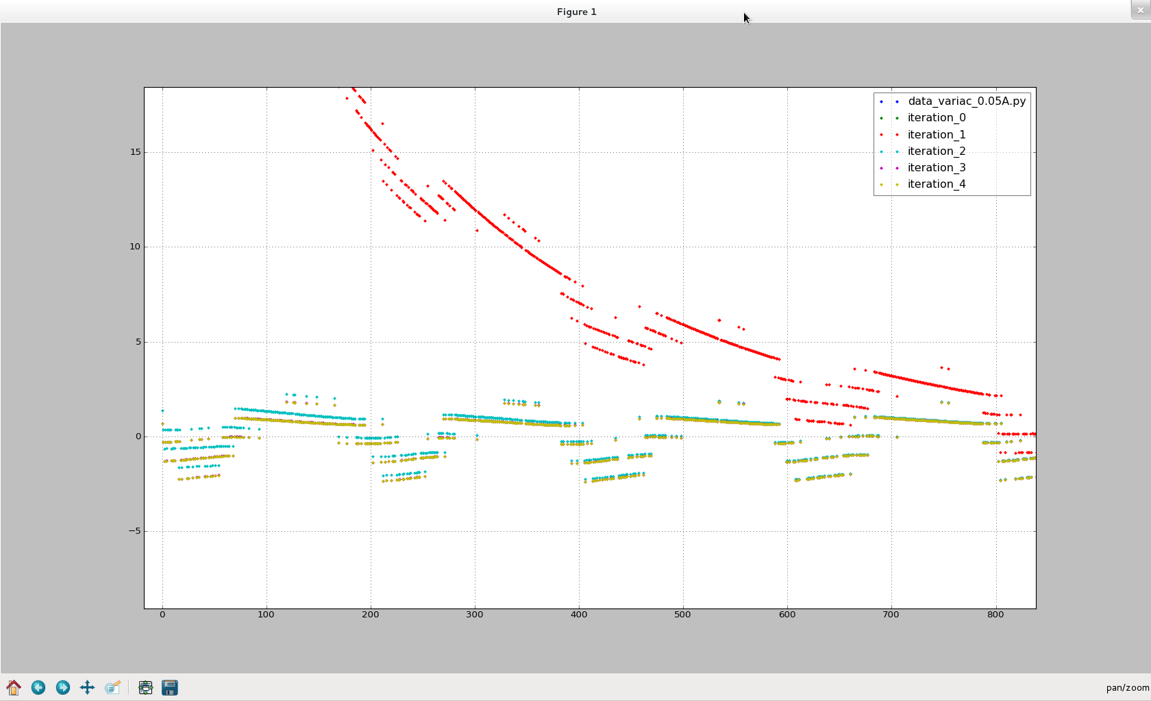This screenshot has width=1151, height=701.
Task: Click the y-axis tick label −5
Action: click(134, 531)
